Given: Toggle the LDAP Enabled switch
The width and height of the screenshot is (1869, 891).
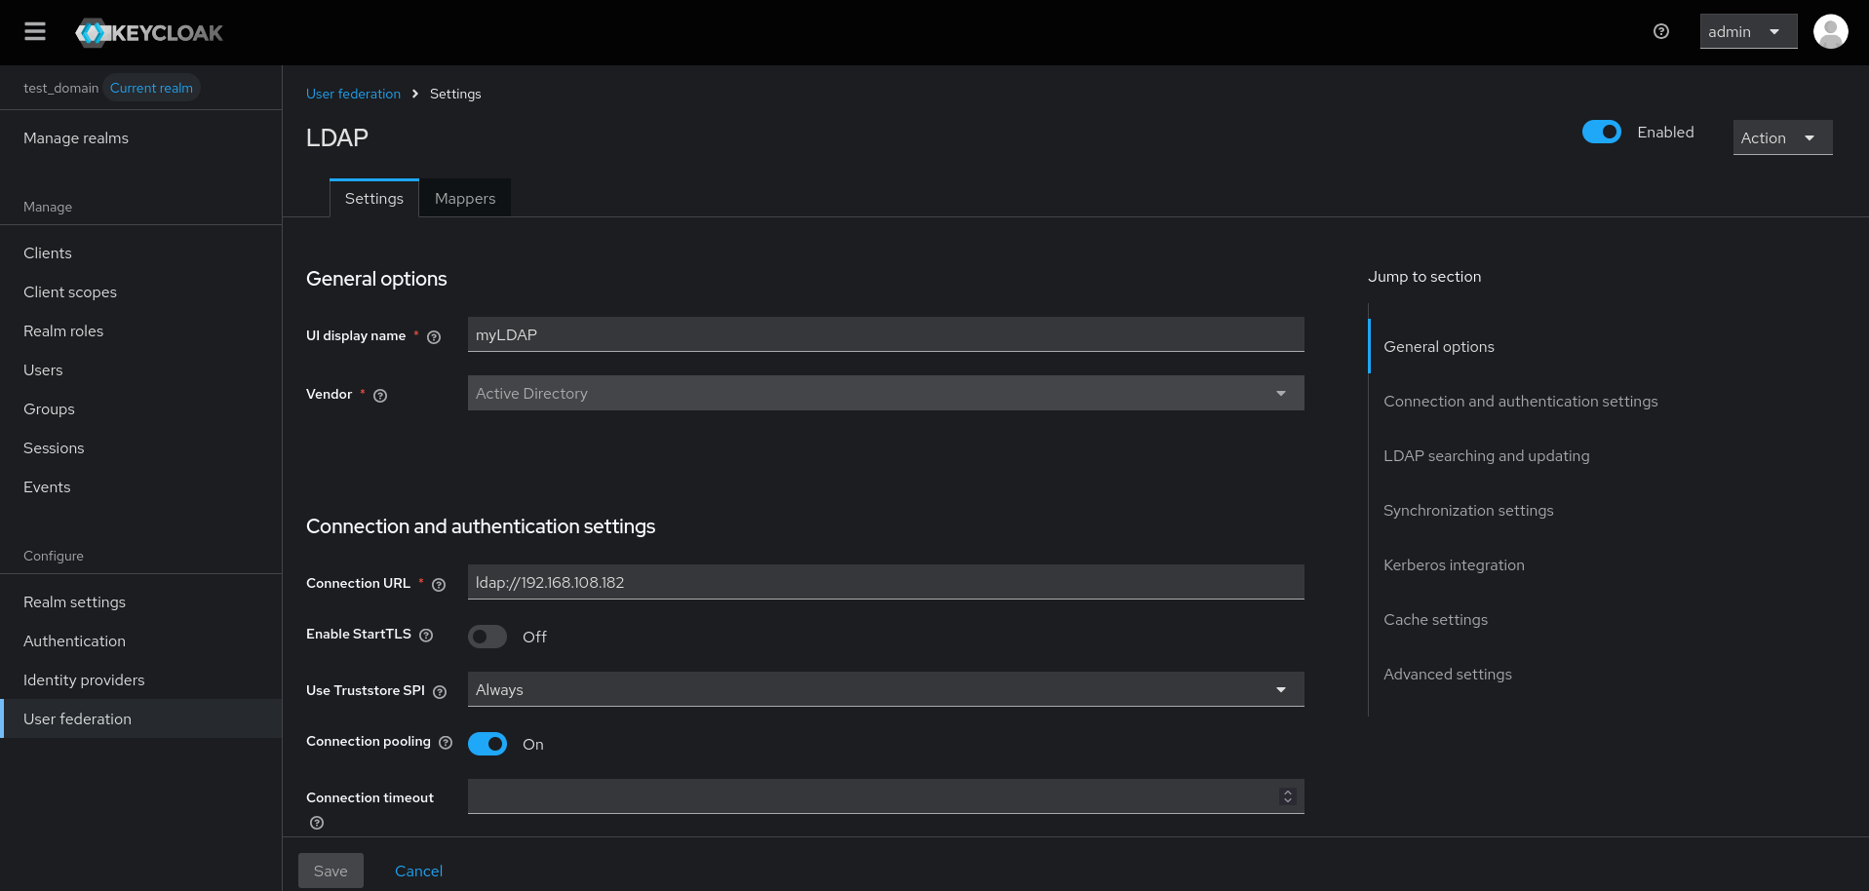Looking at the screenshot, I should coord(1601,132).
